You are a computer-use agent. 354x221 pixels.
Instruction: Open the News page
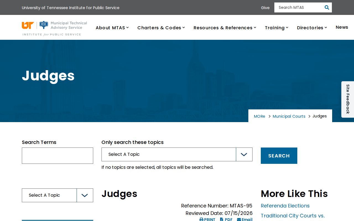pos(342,27)
